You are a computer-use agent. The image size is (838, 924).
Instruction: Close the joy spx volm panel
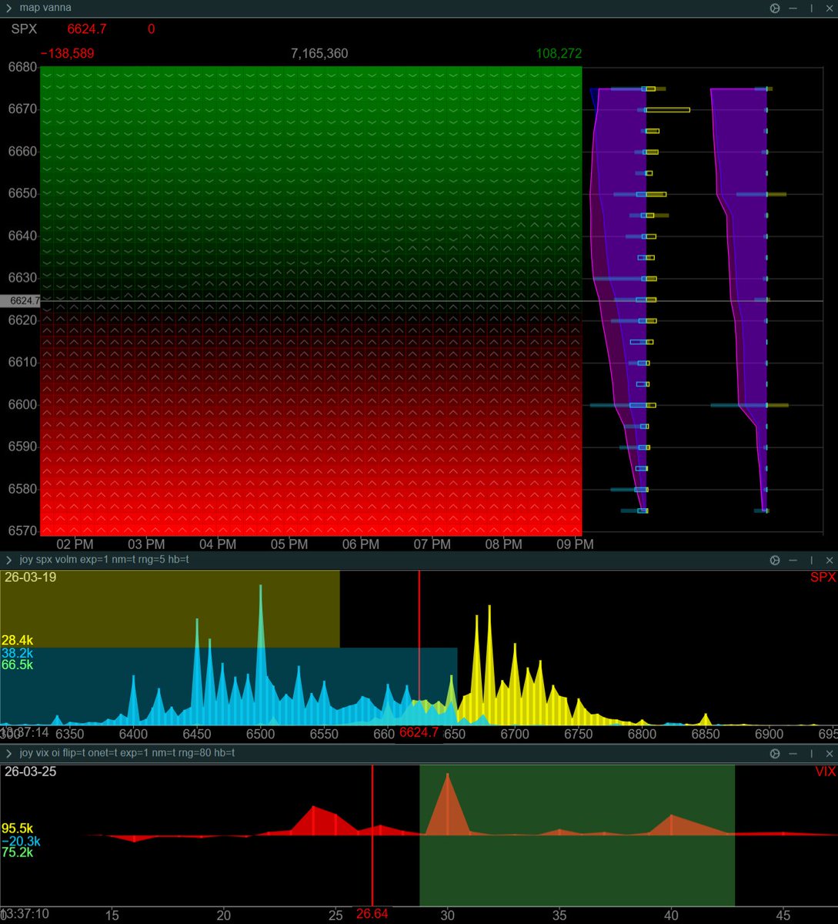tap(829, 561)
